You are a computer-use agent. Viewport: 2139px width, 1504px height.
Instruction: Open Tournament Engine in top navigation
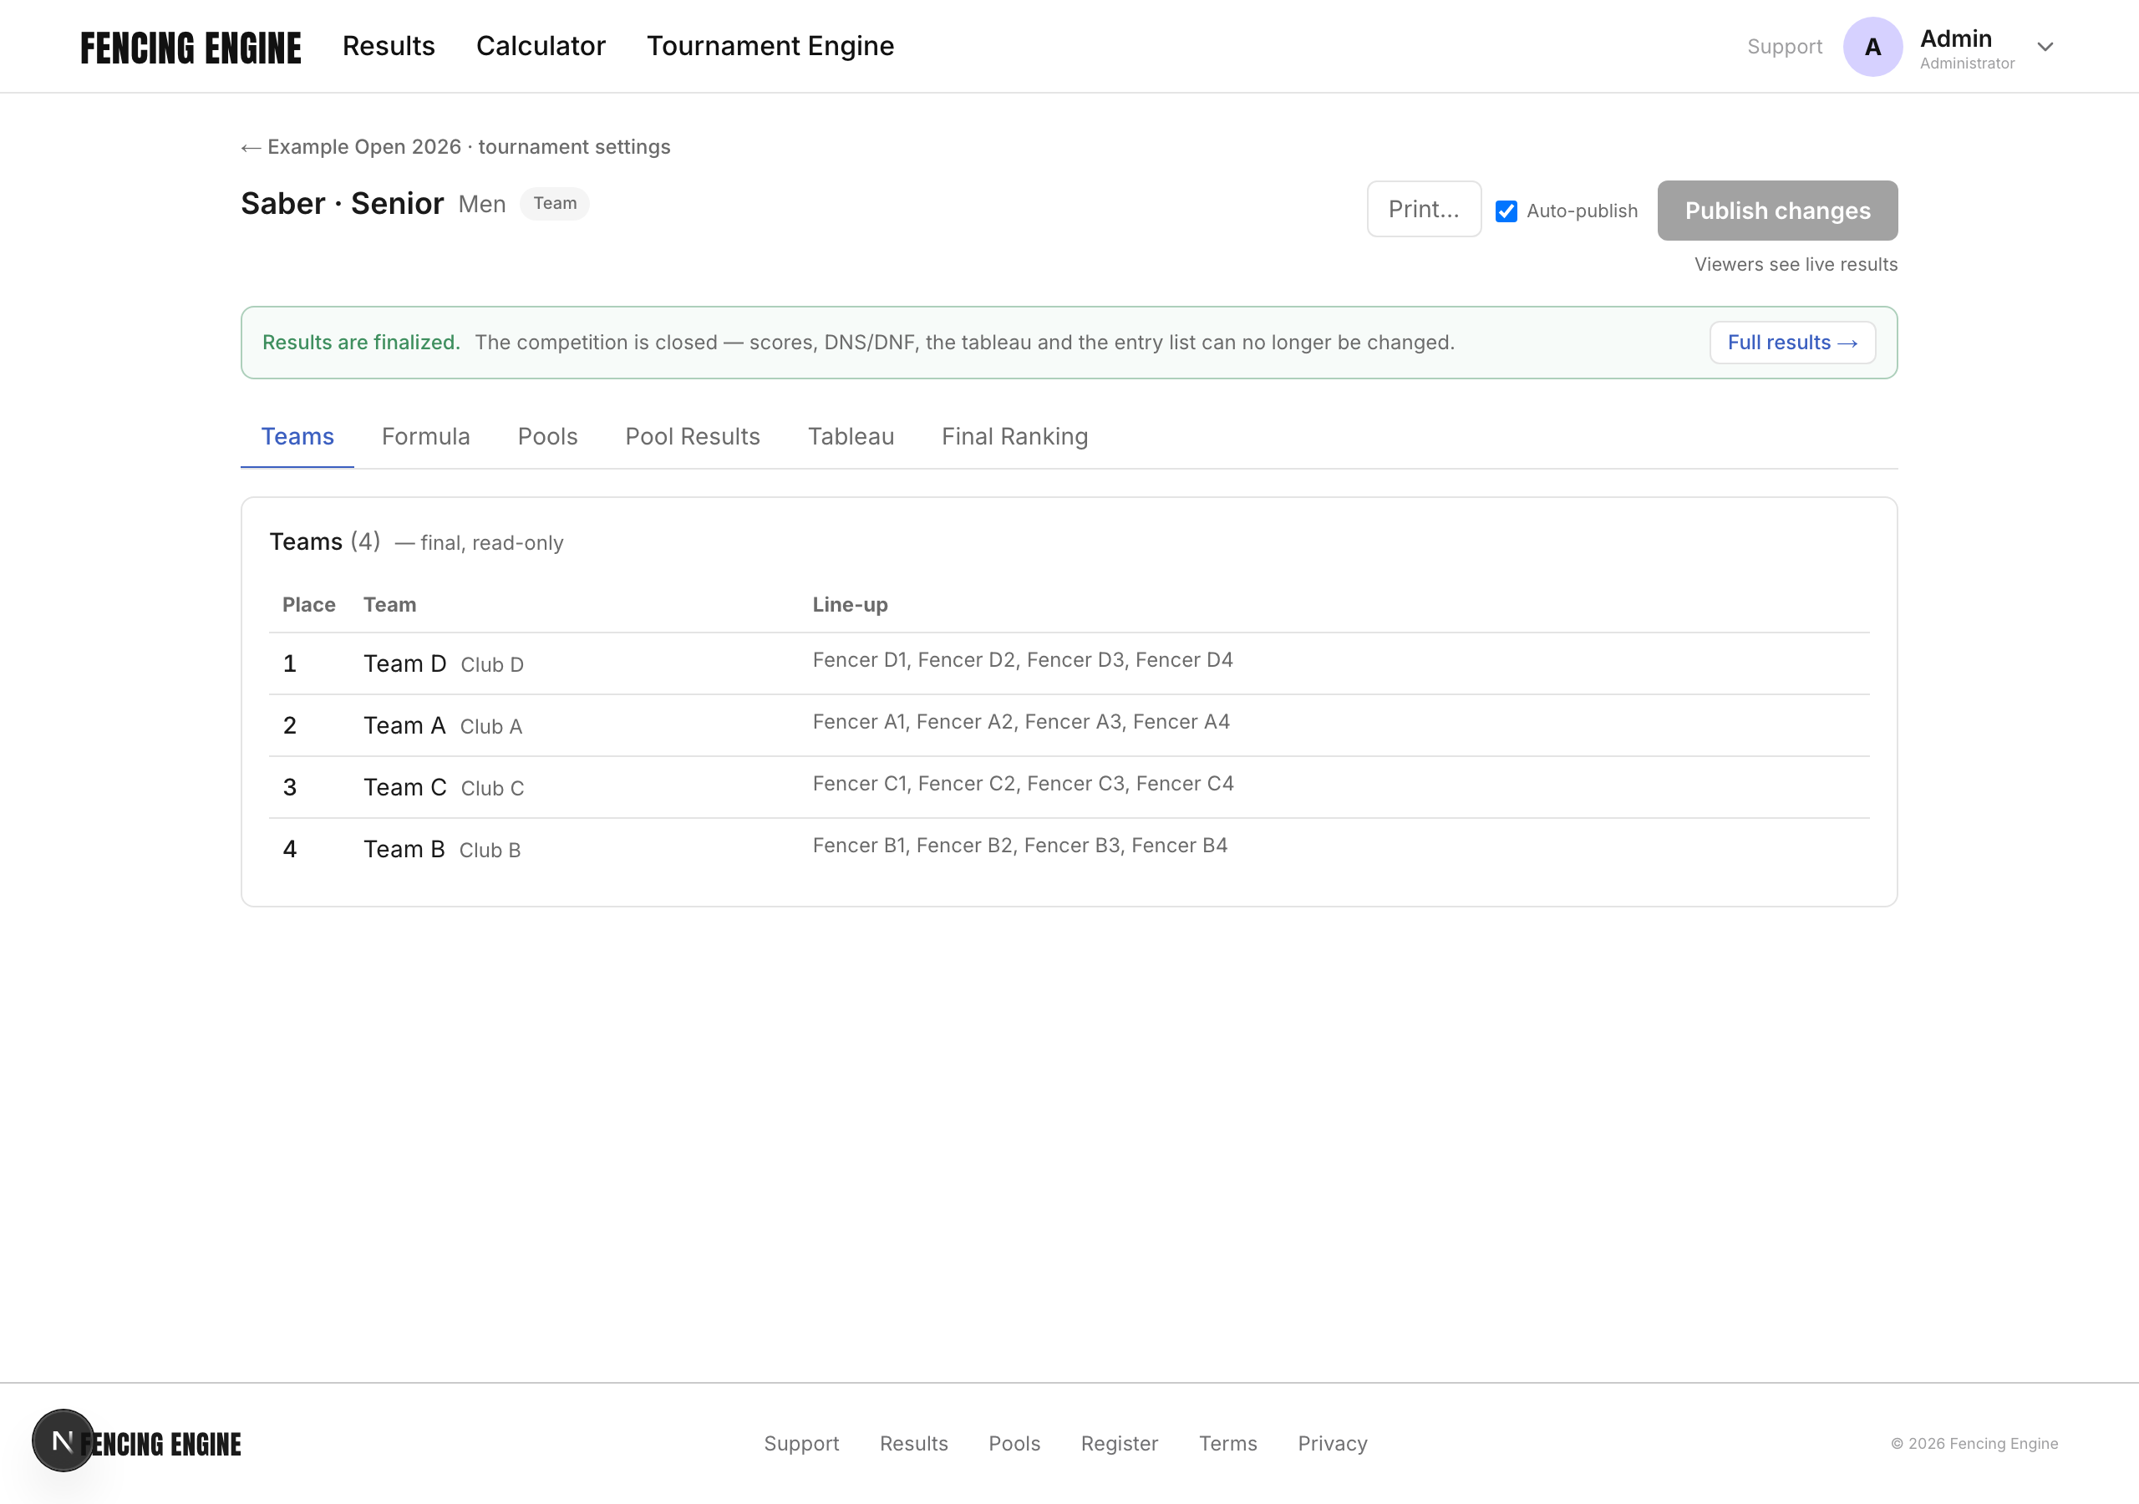pos(770,46)
